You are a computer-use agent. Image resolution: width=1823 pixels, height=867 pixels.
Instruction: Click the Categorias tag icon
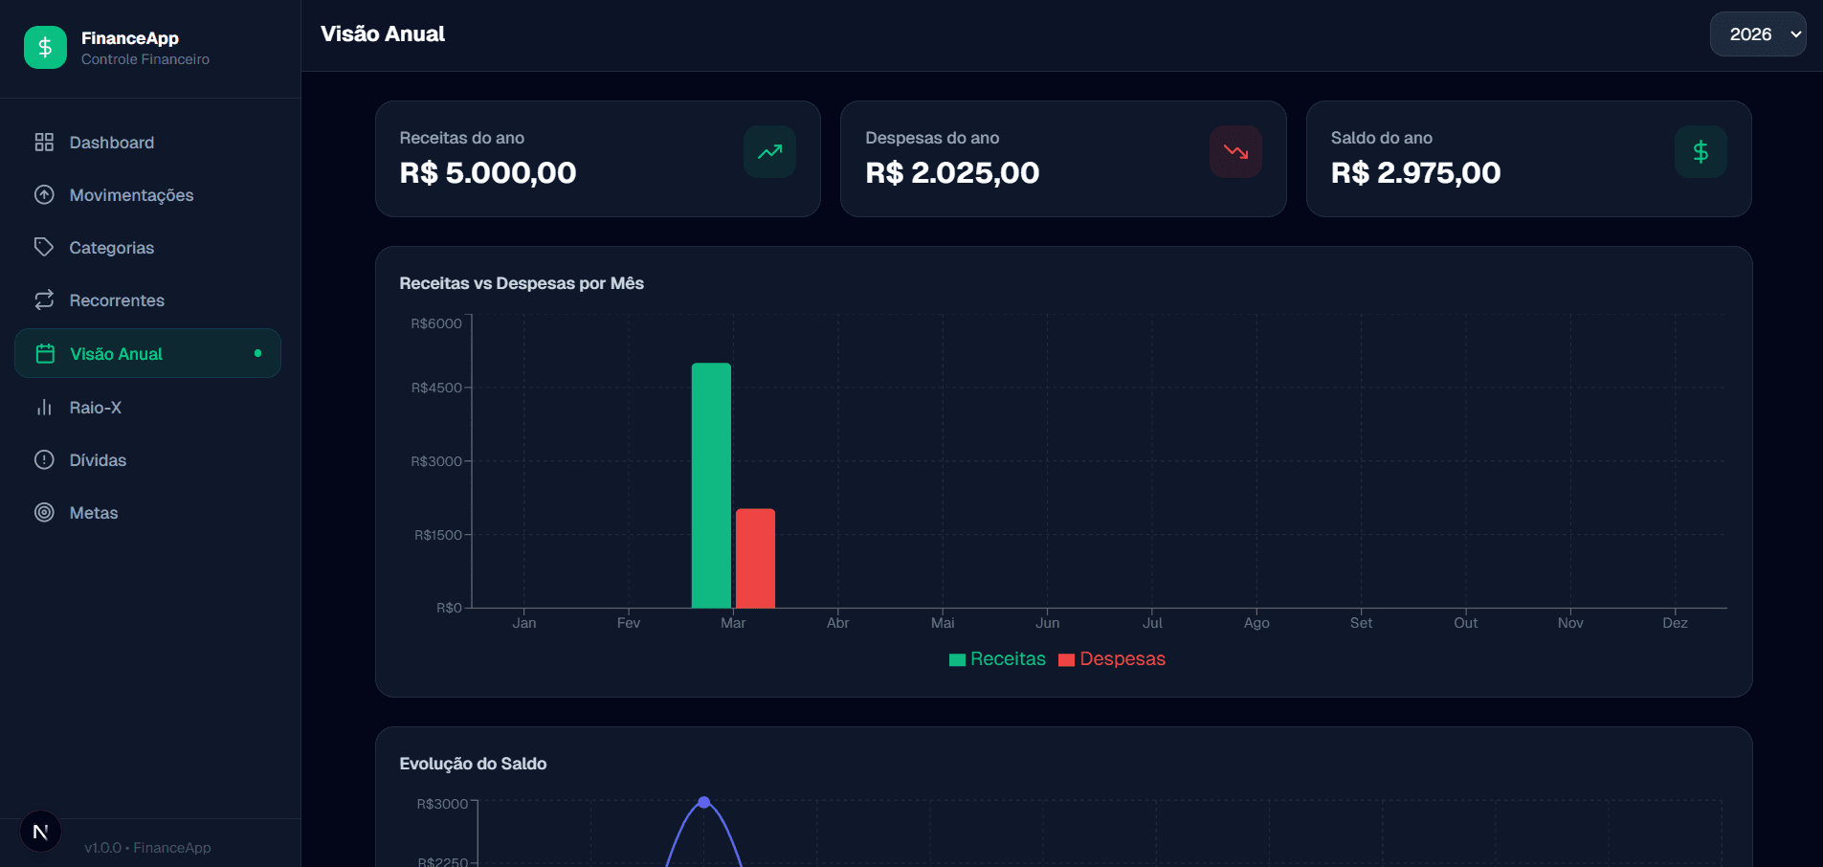(x=44, y=247)
